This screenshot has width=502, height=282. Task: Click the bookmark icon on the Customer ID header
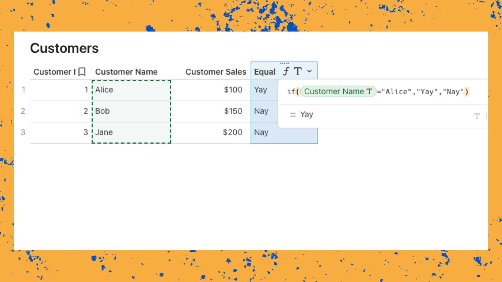click(x=82, y=72)
